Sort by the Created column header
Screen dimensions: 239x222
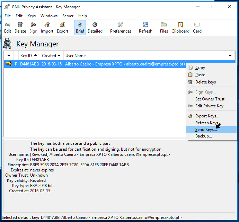click(52, 56)
